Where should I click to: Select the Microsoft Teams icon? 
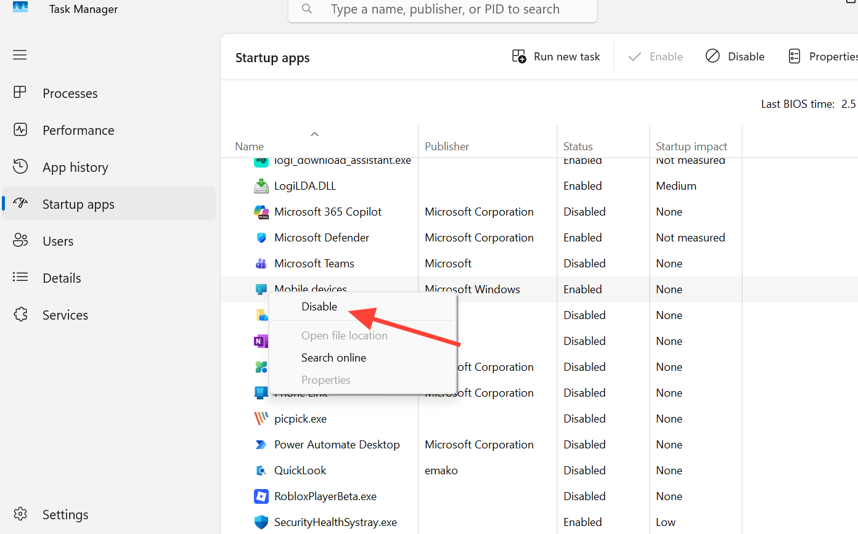tap(261, 264)
